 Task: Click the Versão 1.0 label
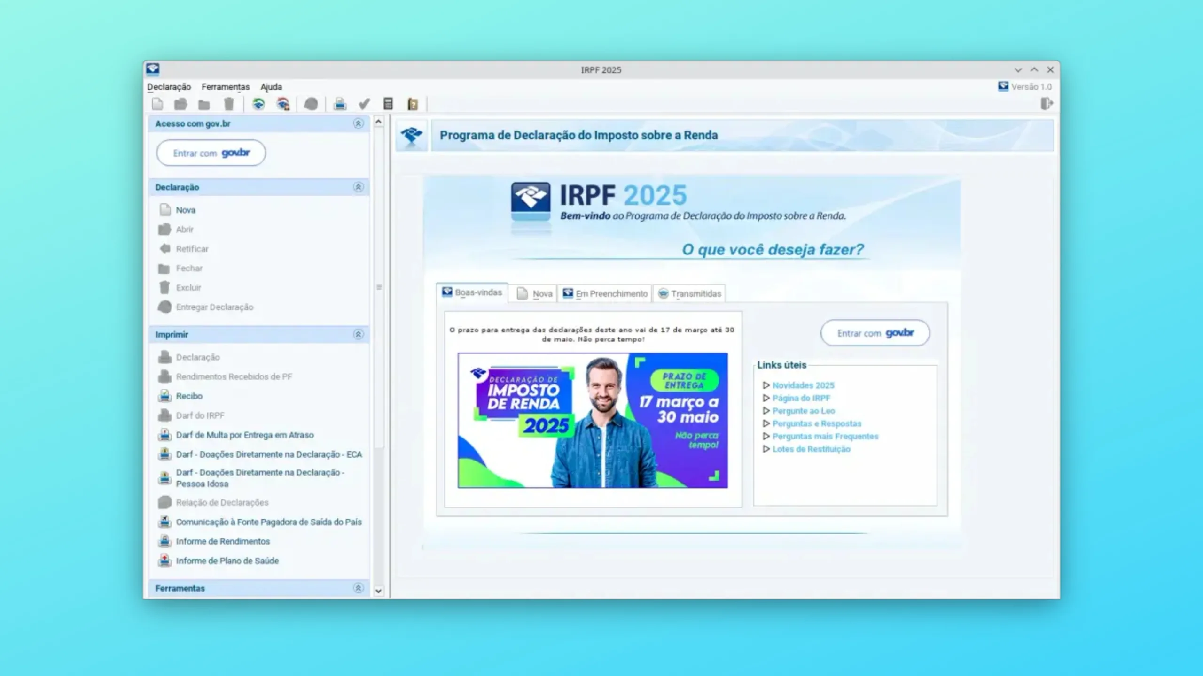pos(1031,87)
